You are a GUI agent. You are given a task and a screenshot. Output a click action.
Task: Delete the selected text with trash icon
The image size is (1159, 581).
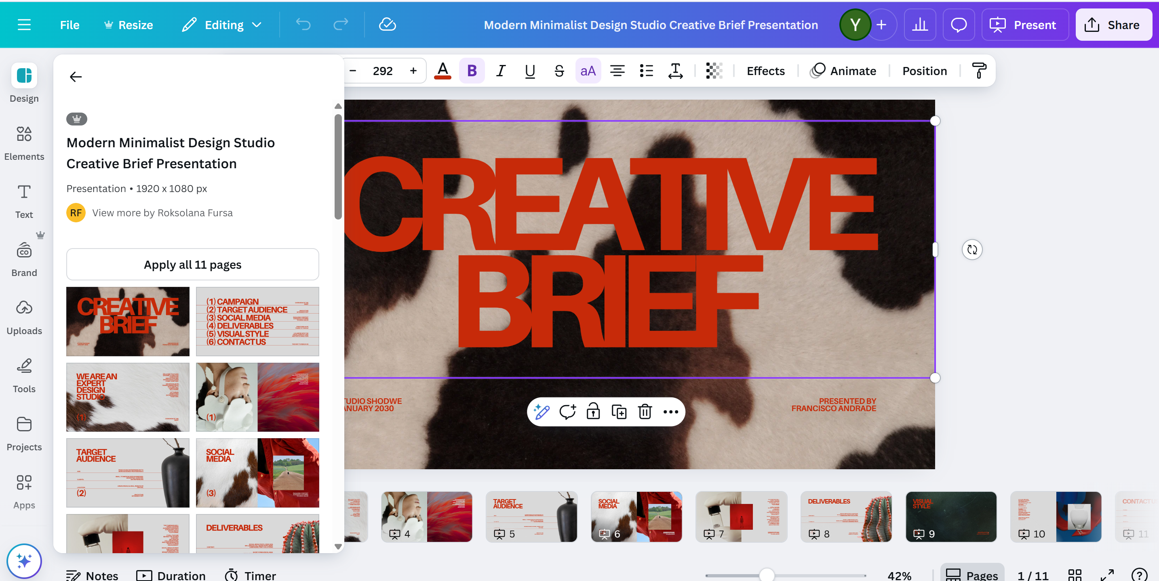coord(645,411)
